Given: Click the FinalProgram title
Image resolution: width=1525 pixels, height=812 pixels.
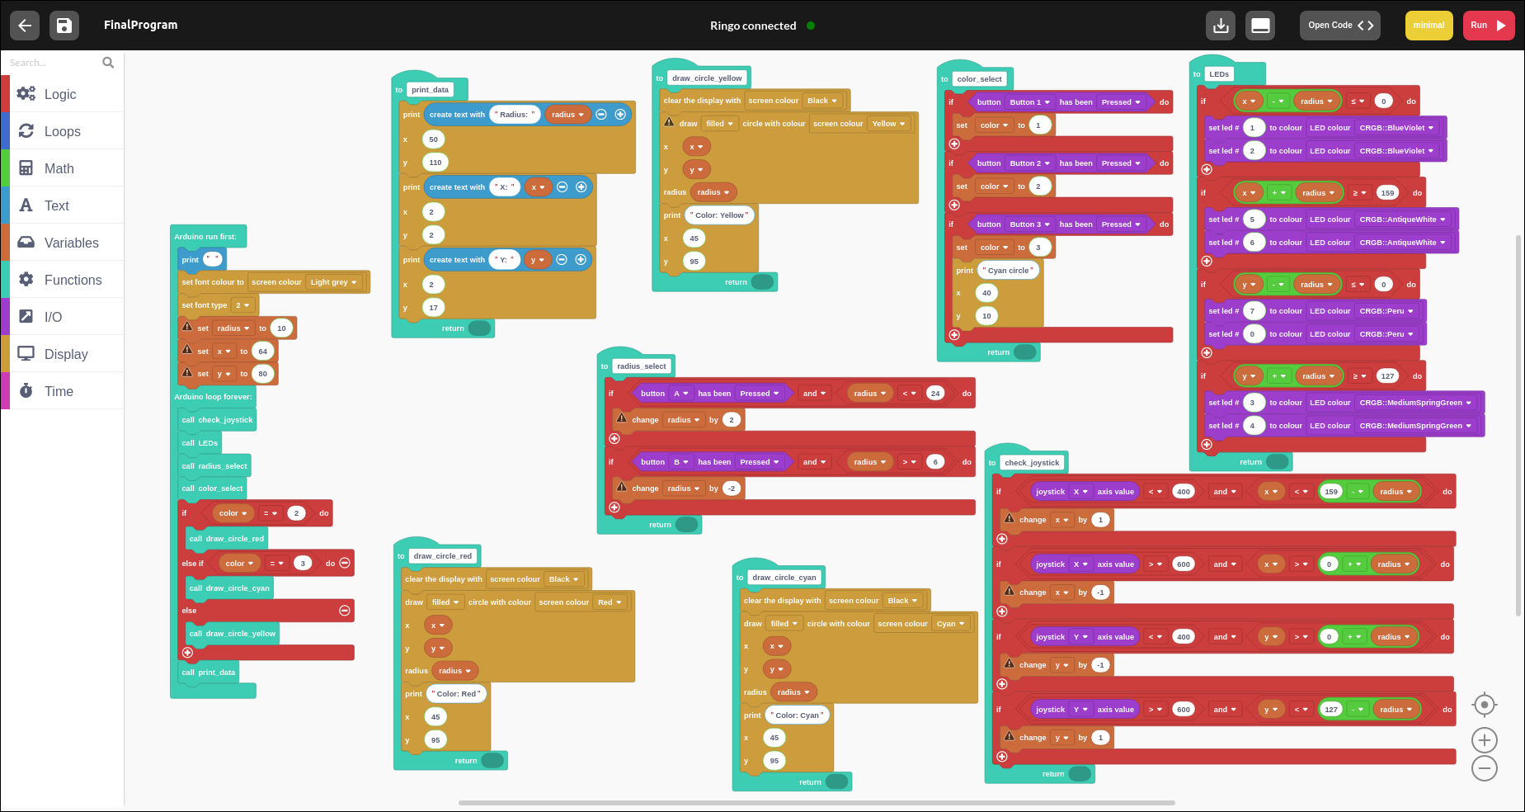Looking at the screenshot, I should tap(141, 26).
